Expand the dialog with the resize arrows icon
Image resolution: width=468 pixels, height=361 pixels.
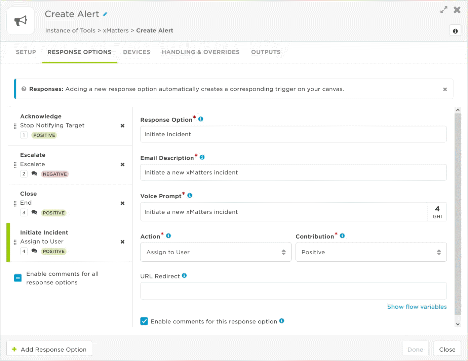444,10
